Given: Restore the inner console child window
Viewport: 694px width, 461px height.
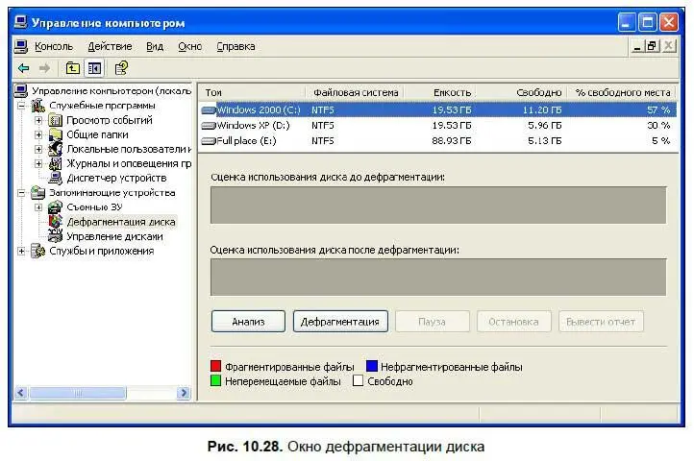Looking at the screenshot, I should [x=652, y=46].
